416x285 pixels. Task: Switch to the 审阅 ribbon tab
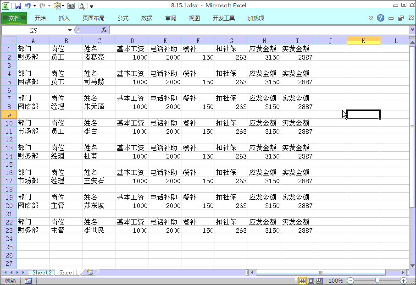pyautogui.click(x=171, y=18)
